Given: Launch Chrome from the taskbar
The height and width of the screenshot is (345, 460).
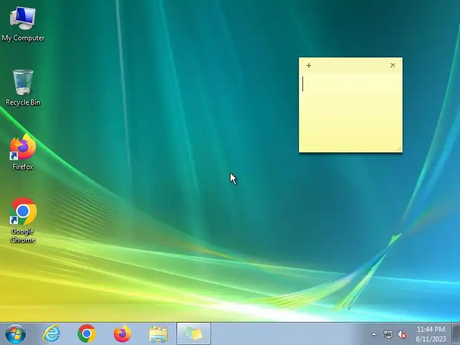Looking at the screenshot, I should tap(87, 333).
